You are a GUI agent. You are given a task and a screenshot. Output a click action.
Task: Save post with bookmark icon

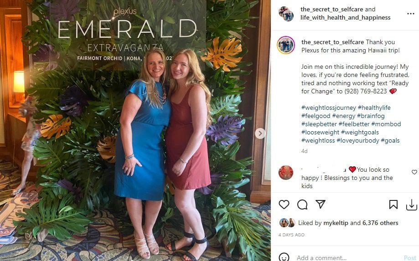pos(393,205)
